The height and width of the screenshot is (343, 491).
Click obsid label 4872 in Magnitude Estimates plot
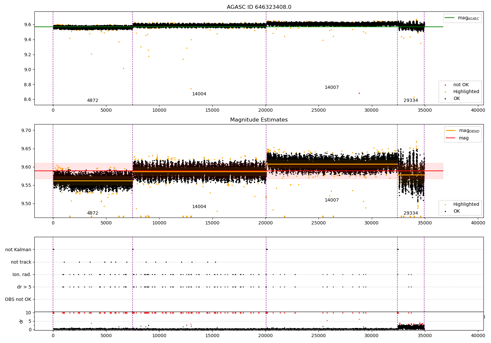(93, 213)
